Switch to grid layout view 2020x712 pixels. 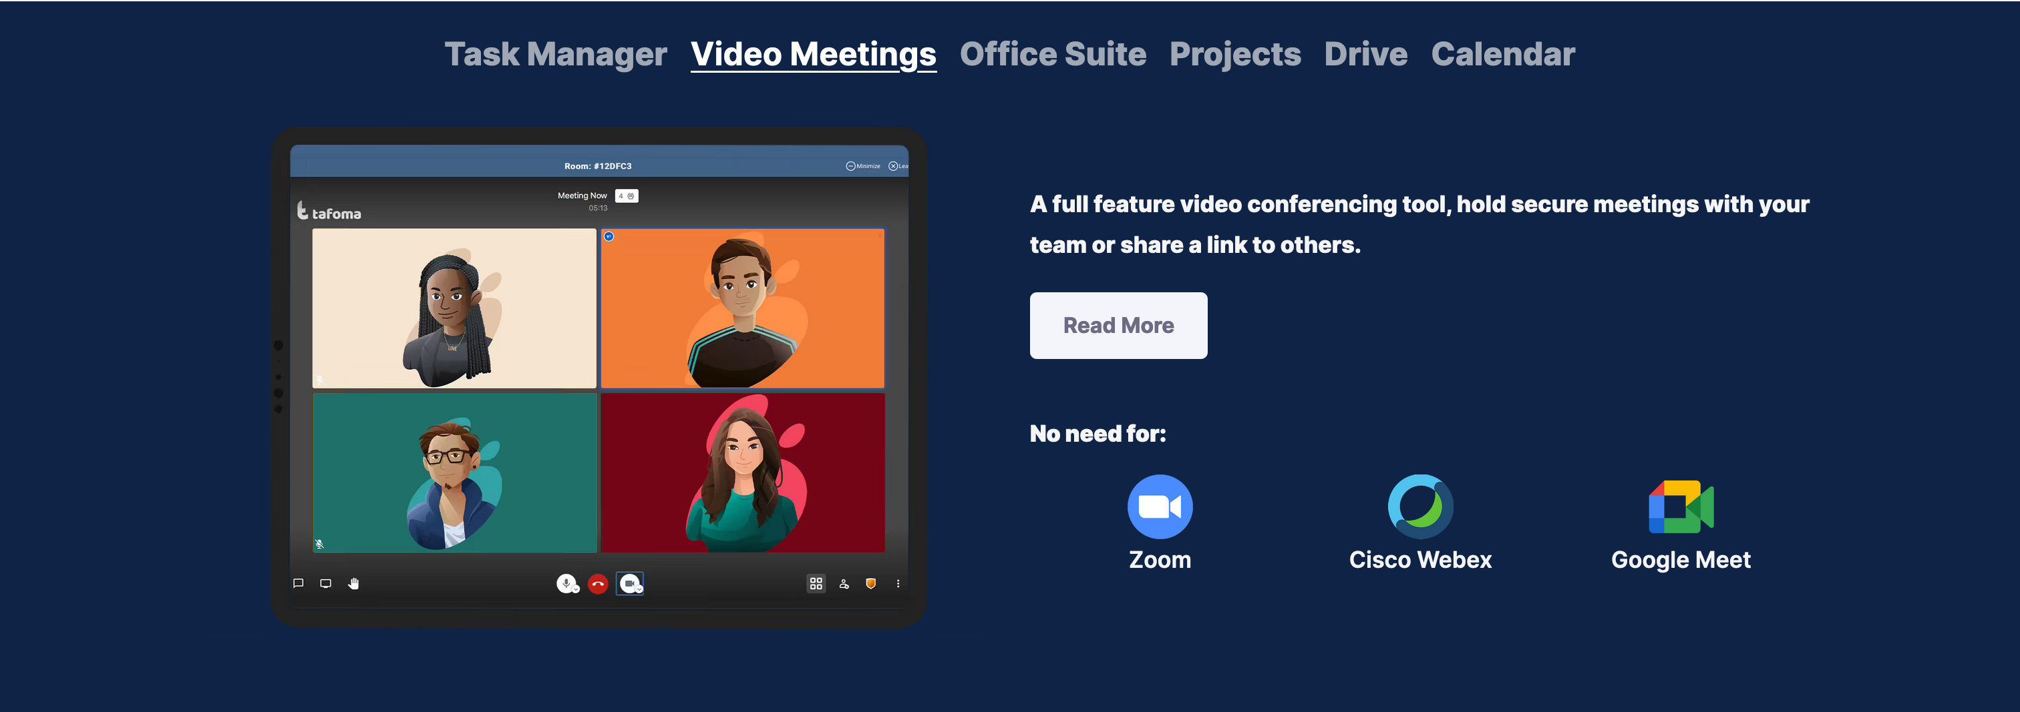[816, 583]
